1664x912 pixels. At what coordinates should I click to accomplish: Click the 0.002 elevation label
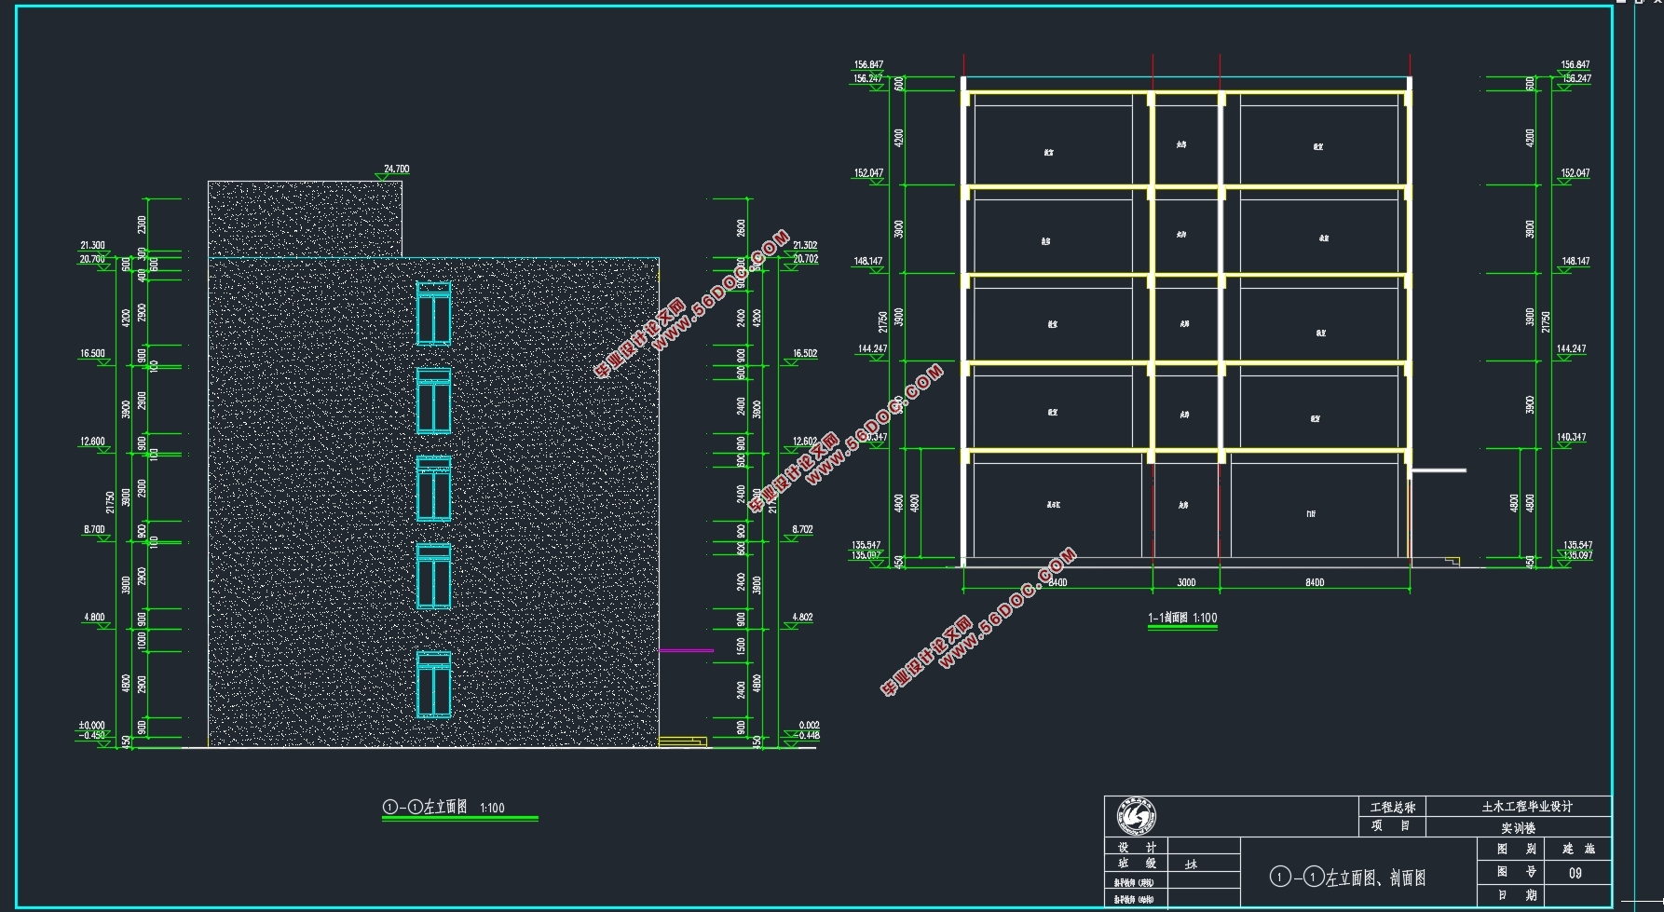coord(809,725)
